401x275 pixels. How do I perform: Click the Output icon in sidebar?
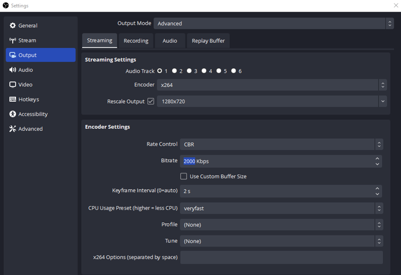tap(13, 55)
